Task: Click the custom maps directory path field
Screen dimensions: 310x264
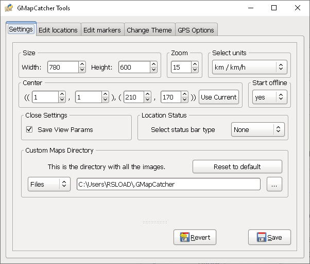Action: 168,184
